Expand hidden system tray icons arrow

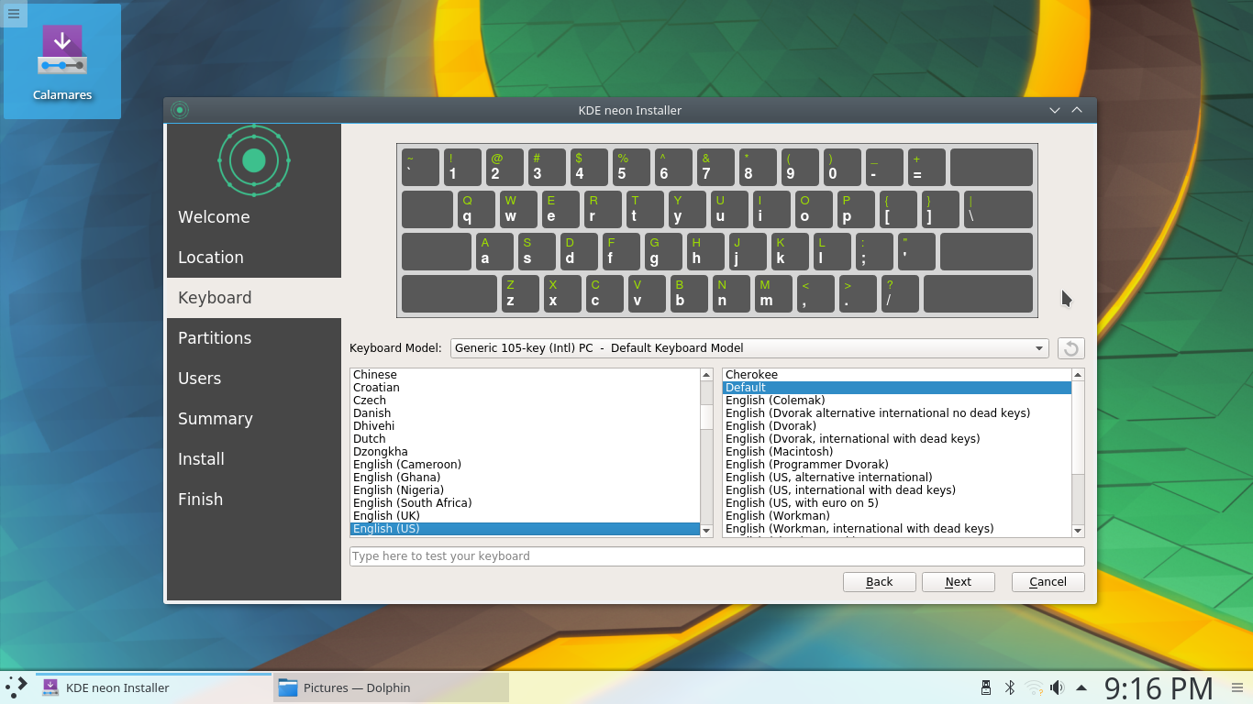pos(1081,687)
